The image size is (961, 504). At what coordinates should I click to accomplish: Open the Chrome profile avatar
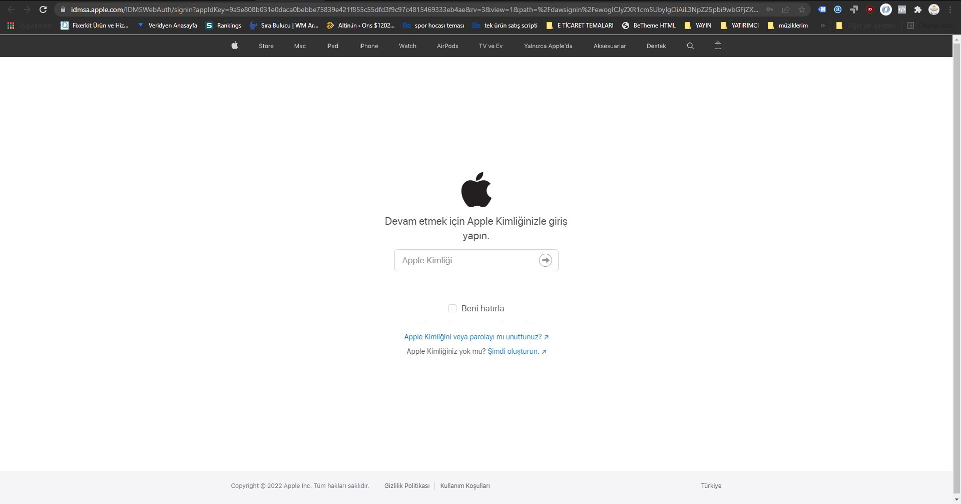pyautogui.click(x=934, y=10)
